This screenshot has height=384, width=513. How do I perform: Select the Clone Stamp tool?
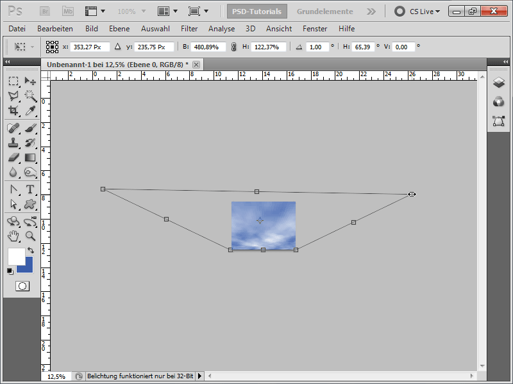[13, 143]
